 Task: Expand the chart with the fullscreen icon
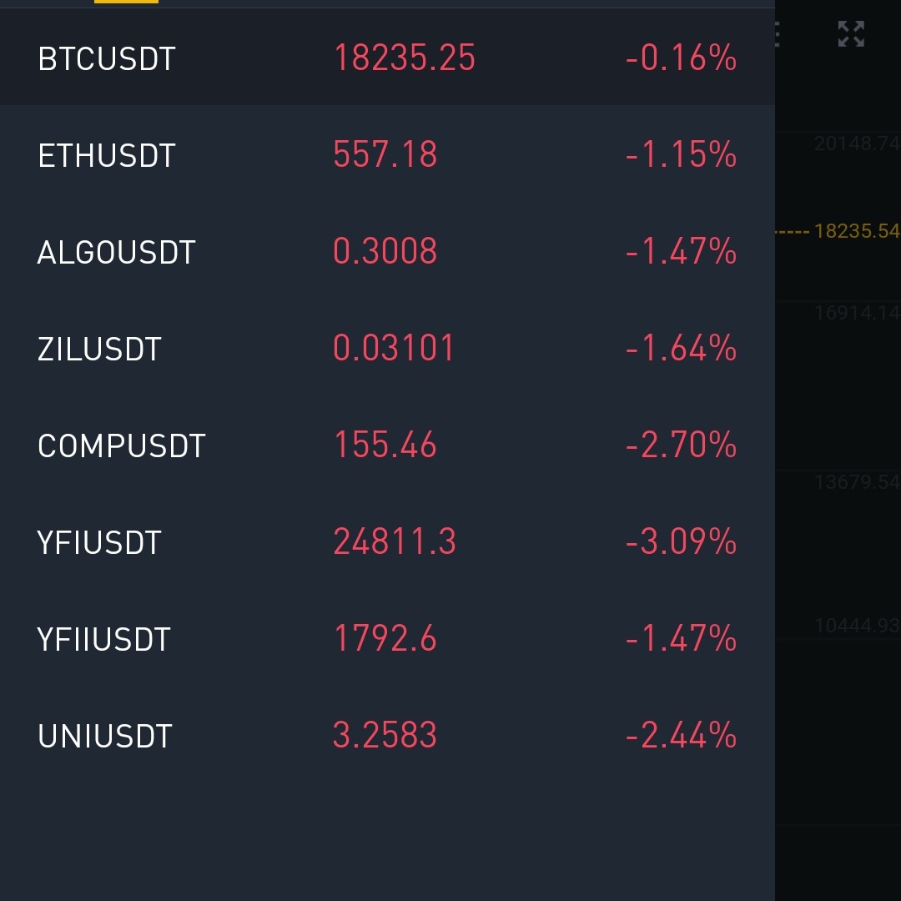(851, 34)
